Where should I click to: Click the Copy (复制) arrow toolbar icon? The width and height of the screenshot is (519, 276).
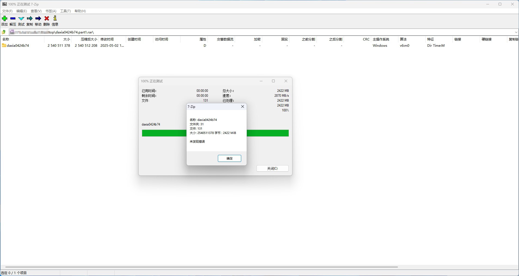pos(30,18)
